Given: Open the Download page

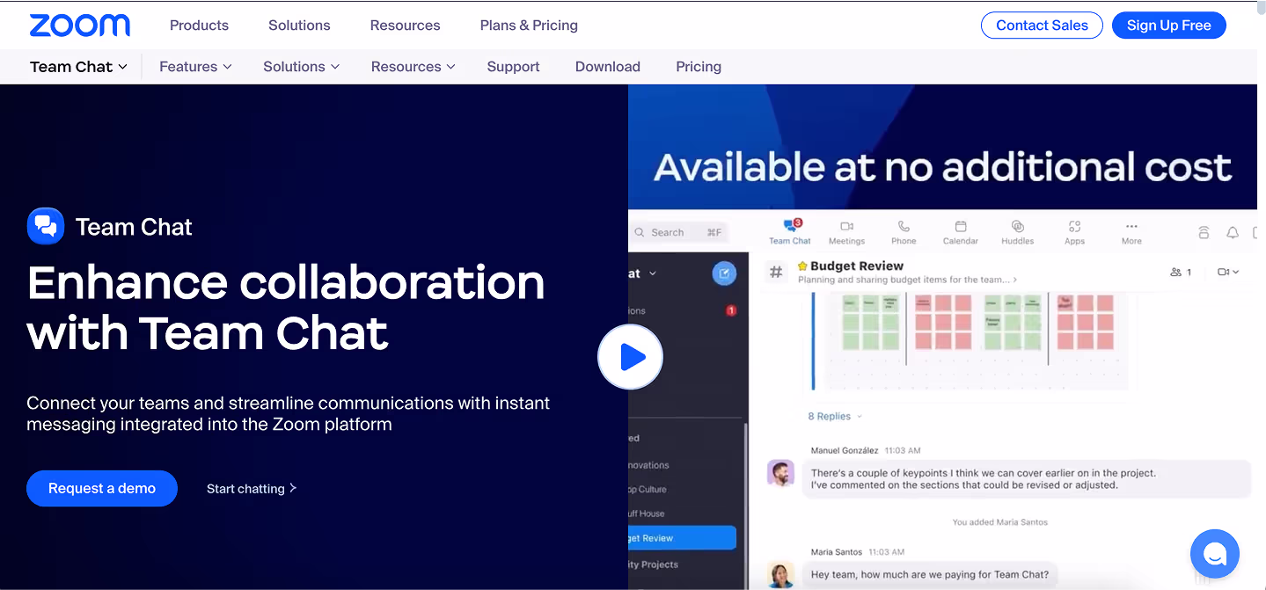Looking at the screenshot, I should (607, 67).
